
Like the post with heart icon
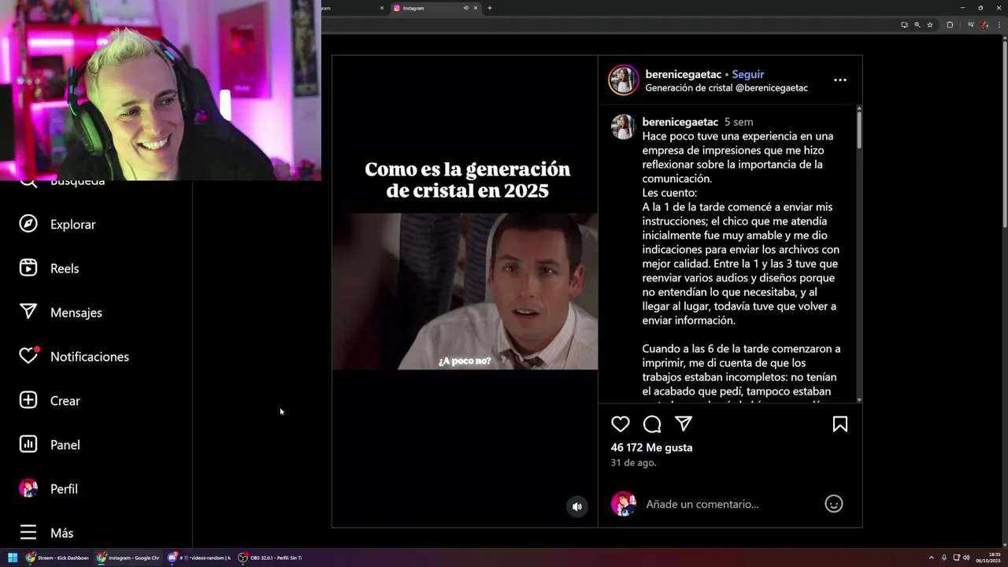(621, 424)
